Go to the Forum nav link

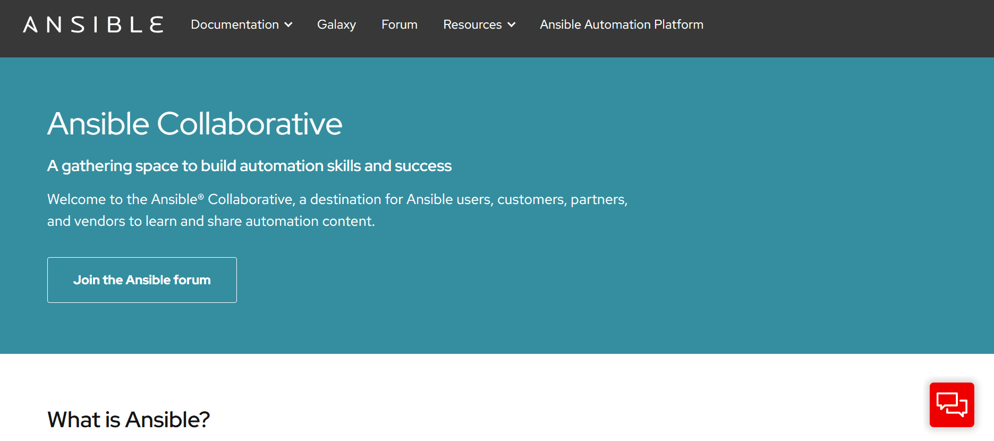point(400,24)
